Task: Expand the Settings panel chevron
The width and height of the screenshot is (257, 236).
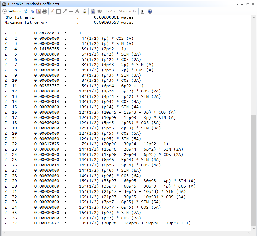Action: point(5,11)
